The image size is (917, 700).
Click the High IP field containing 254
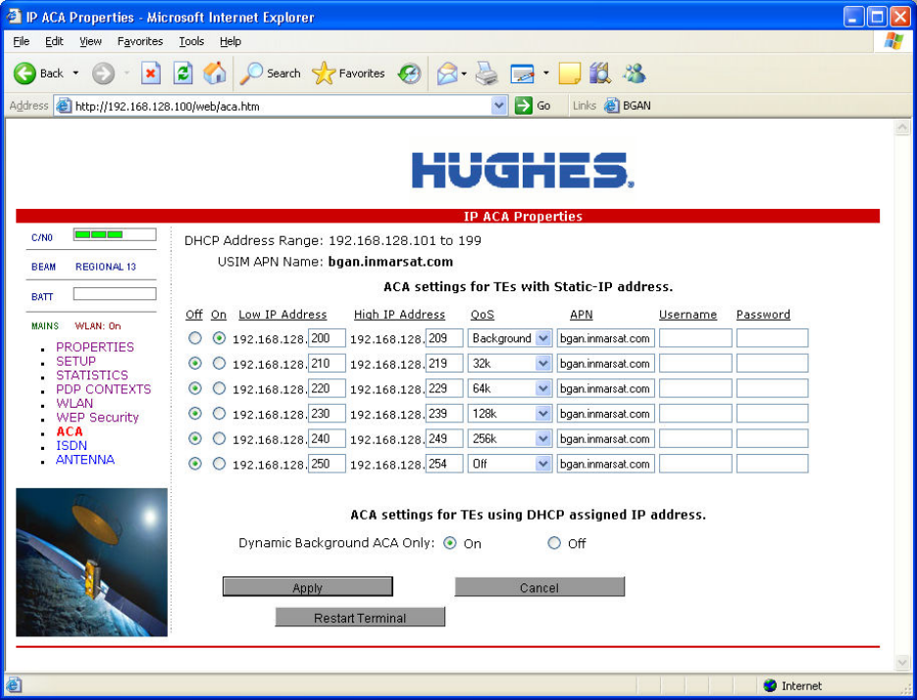coord(444,464)
